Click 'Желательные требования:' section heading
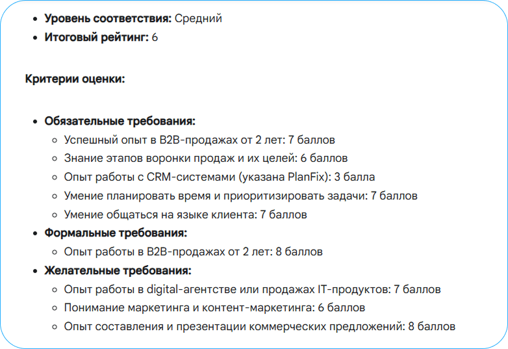Screen dimensions: 508x349 (118, 270)
